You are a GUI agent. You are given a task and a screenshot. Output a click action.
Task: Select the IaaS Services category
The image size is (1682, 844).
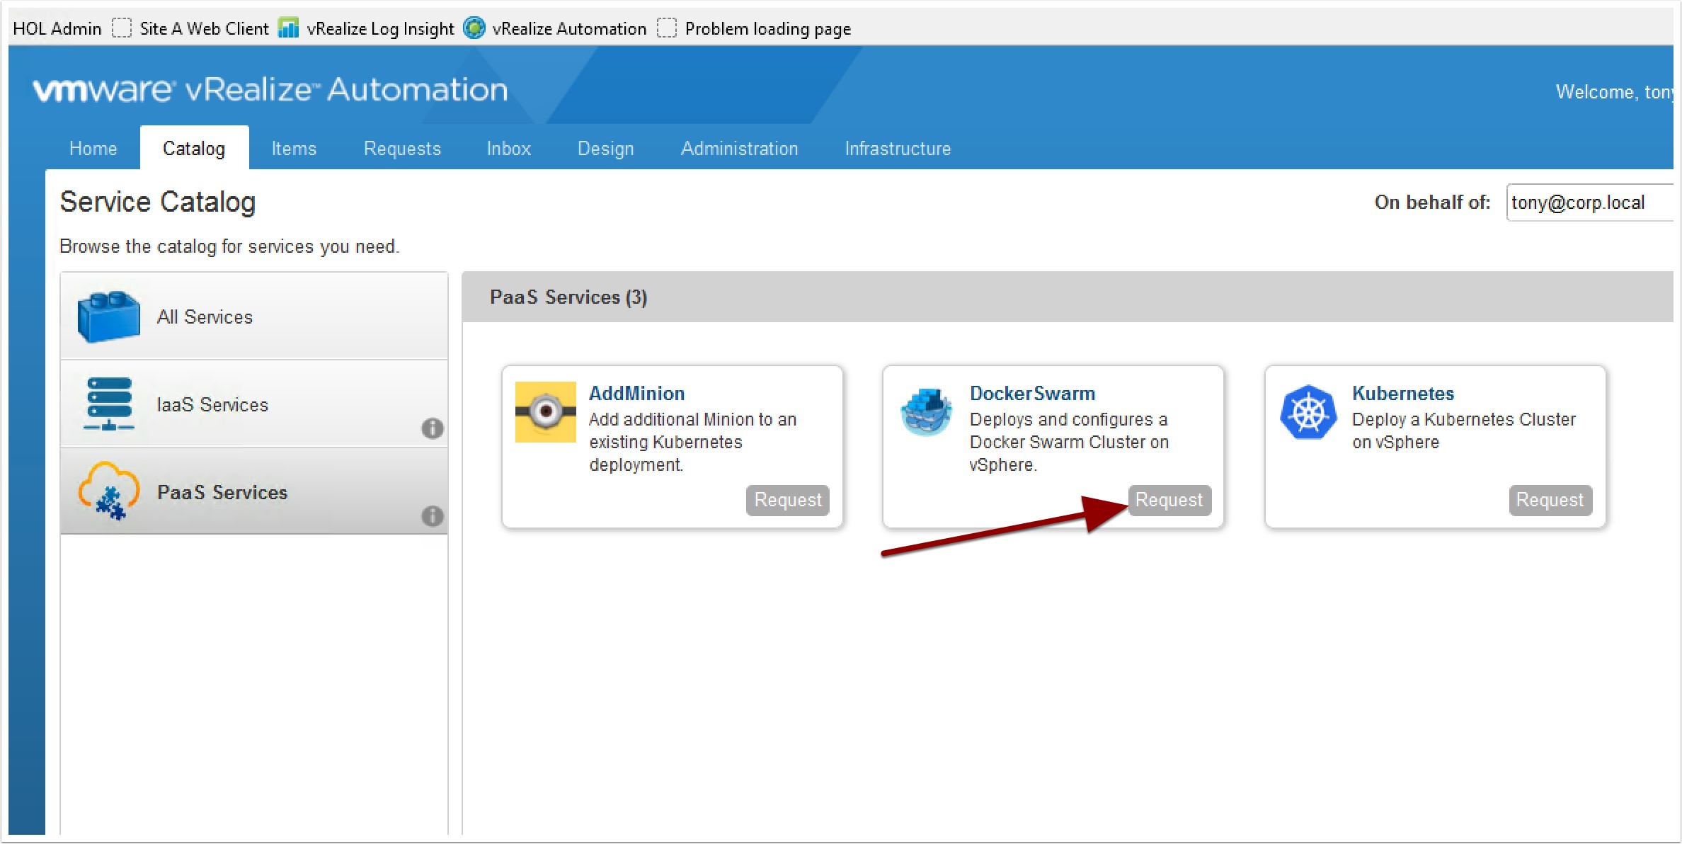coord(254,404)
